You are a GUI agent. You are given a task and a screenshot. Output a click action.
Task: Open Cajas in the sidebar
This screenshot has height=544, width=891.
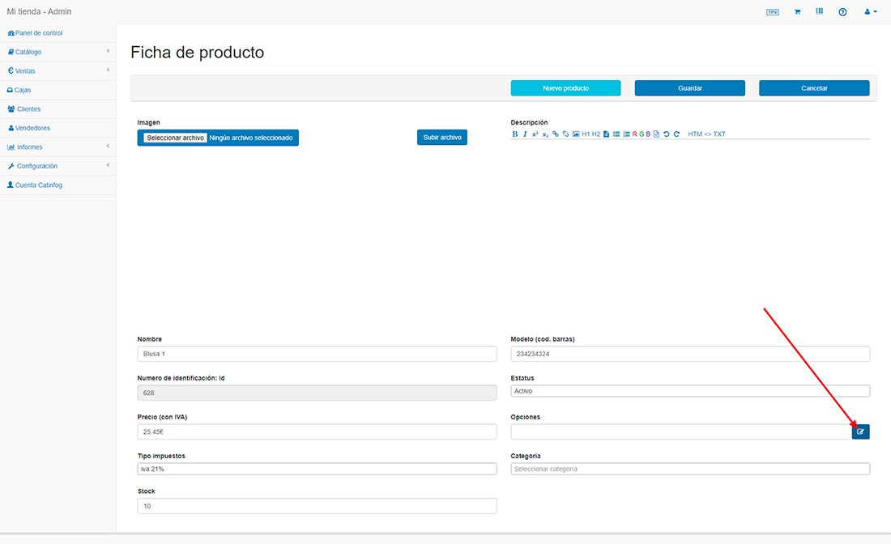[58, 90]
